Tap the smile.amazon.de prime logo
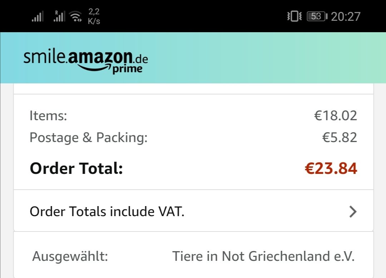386x278 pixels. 86,62
